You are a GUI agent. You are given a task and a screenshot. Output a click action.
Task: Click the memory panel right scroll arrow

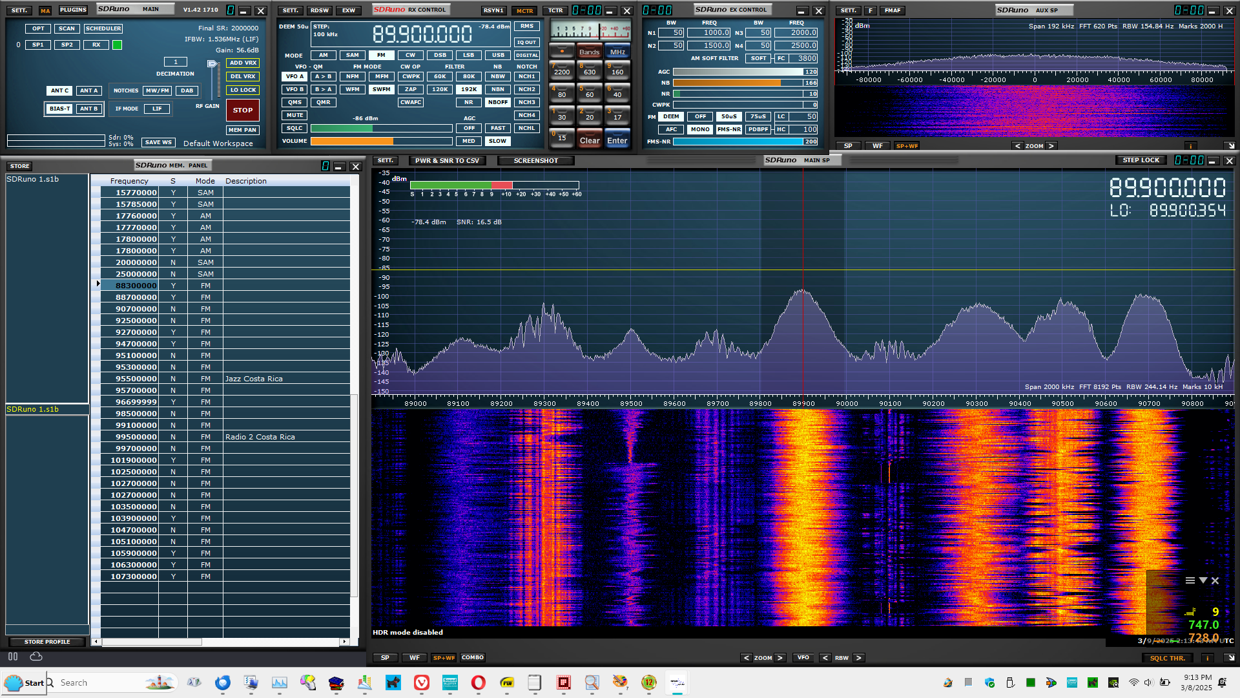[345, 642]
